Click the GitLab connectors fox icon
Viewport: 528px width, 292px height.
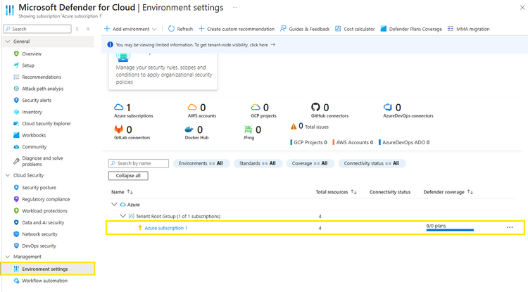(x=118, y=129)
